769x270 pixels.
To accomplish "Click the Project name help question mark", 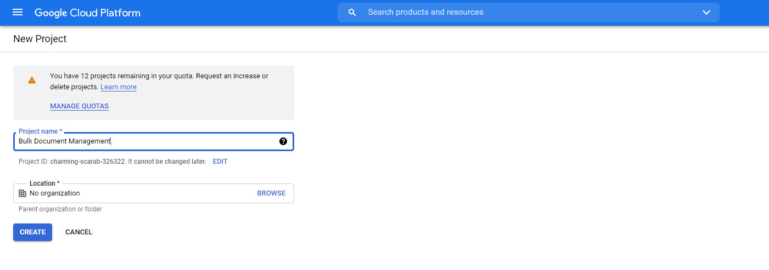I will (x=283, y=141).
